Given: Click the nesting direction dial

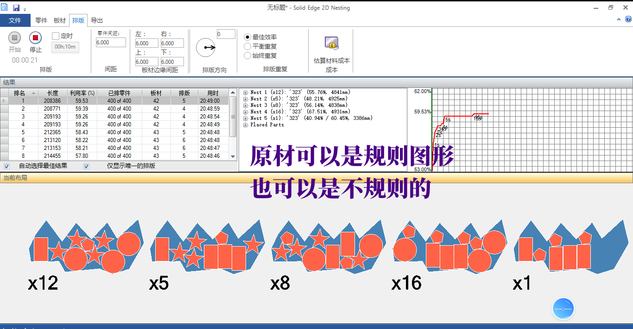Looking at the screenshot, I should pos(206,47).
